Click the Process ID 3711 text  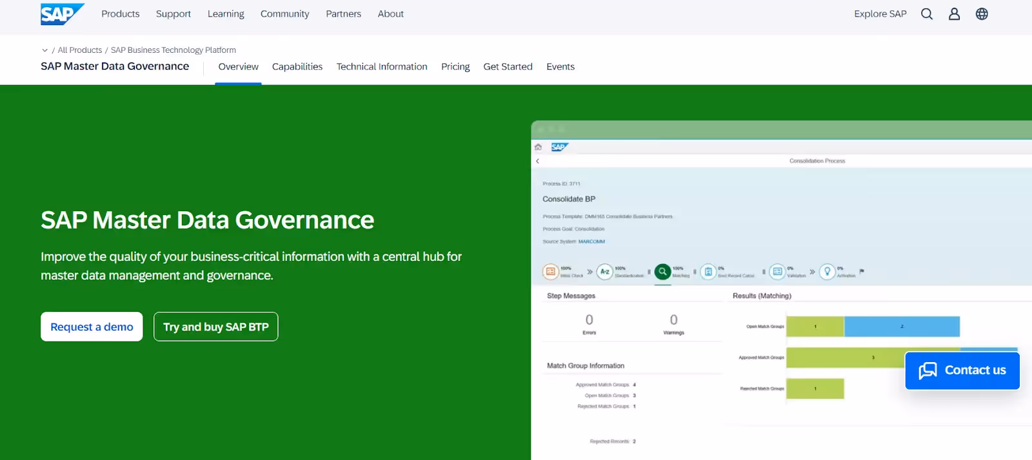pyautogui.click(x=561, y=184)
